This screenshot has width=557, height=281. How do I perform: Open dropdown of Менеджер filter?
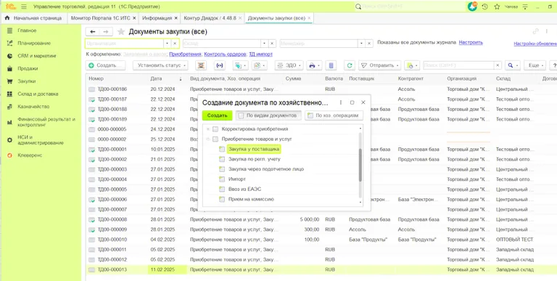[x=362, y=44]
